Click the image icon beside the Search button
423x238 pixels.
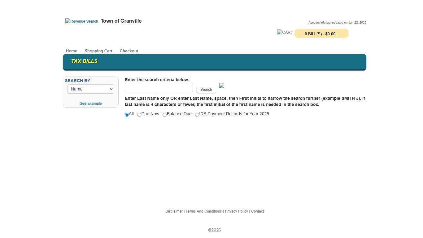pyautogui.click(x=222, y=86)
